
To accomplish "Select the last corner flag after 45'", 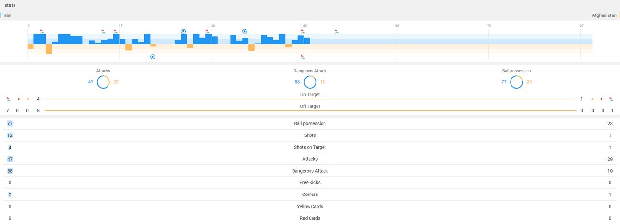I will pyautogui.click(x=336, y=31).
